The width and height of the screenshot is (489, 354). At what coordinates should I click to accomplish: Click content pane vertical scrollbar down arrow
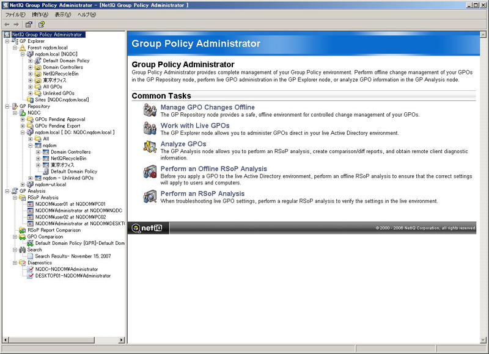[483, 340]
